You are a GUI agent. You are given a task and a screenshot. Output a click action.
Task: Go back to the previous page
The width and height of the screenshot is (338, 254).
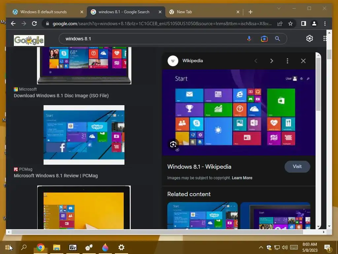point(13,23)
